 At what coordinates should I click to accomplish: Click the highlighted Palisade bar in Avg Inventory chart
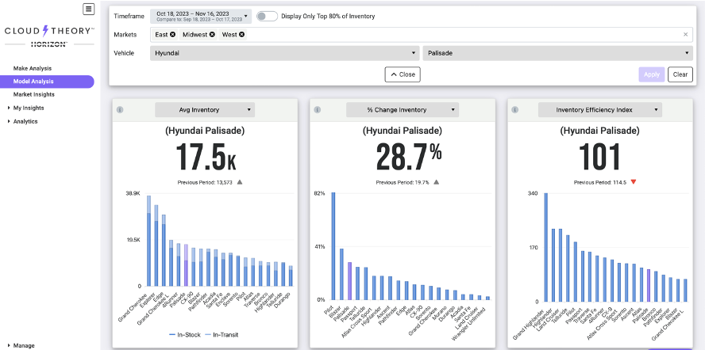186,265
